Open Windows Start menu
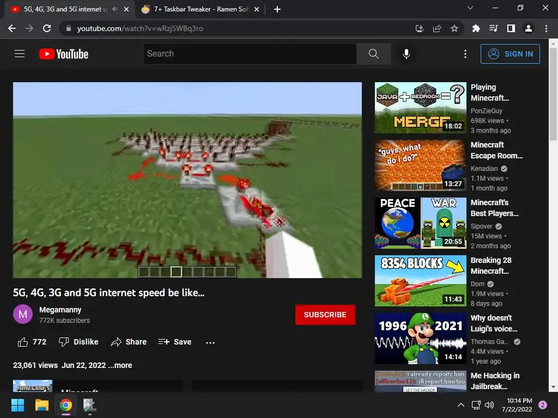Viewport: 558px width, 418px height. 18,405
